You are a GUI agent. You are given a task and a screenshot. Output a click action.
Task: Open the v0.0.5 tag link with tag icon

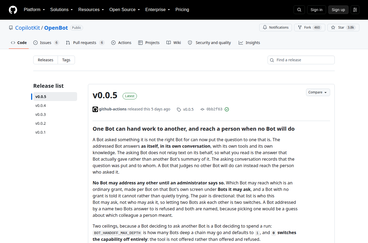(x=185, y=109)
